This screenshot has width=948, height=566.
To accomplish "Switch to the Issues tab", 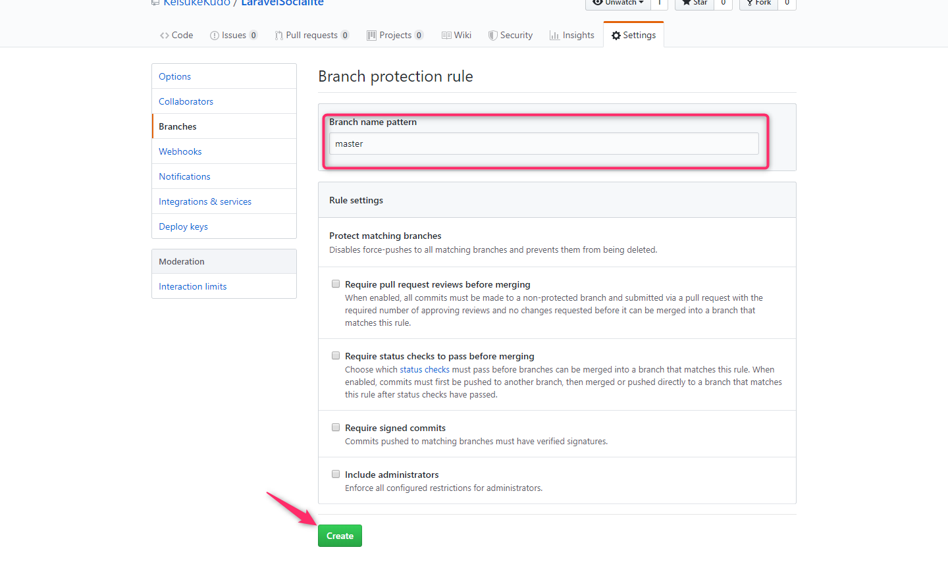I will pos(234,35).
